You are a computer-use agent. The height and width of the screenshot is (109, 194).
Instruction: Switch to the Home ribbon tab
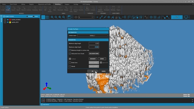4,4
